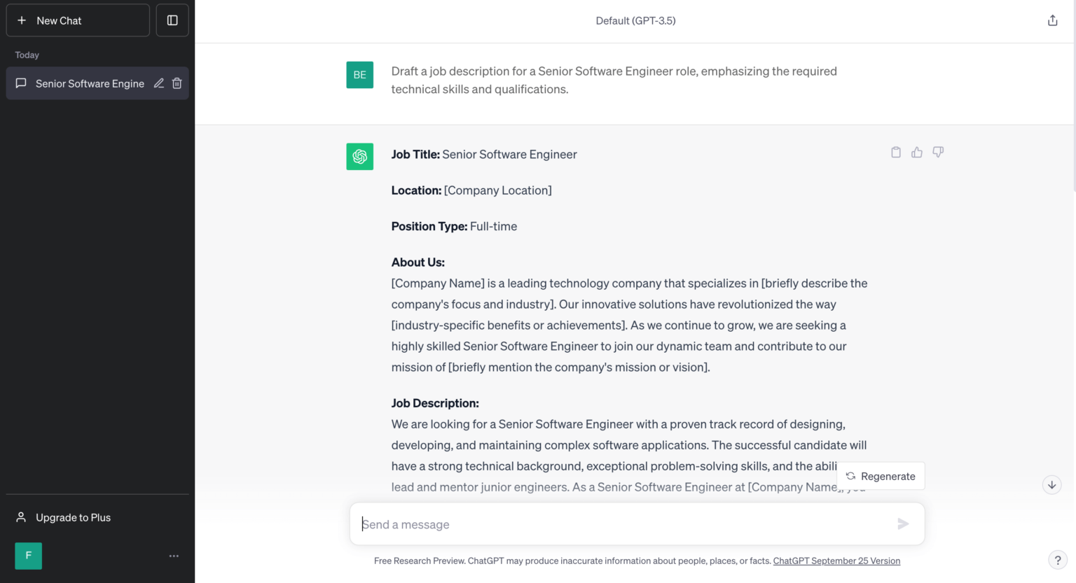Rename the chat using the pencil icon

pyautogui.click(x=158, y=83)
